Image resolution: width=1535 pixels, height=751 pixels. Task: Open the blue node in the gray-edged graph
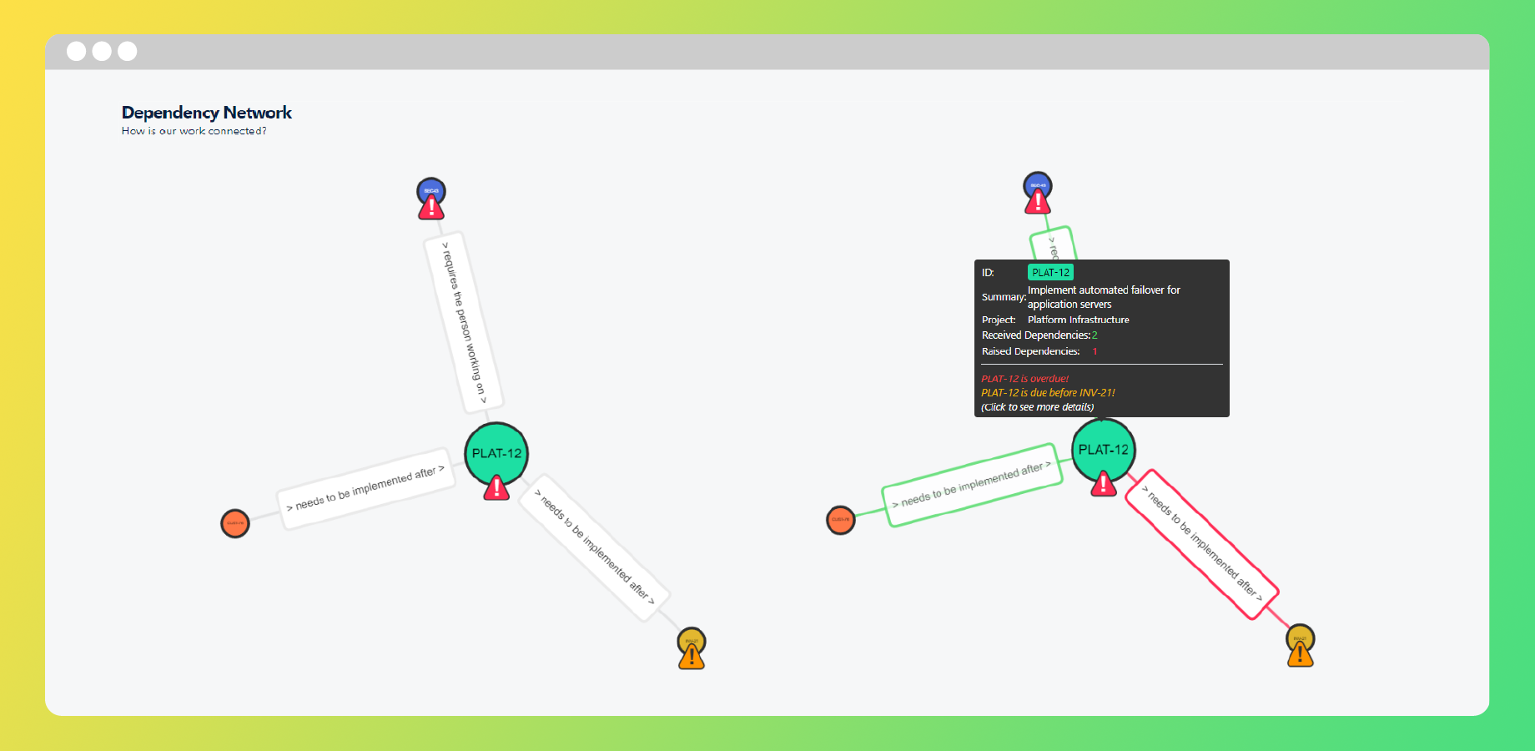(x=431, y=192)
